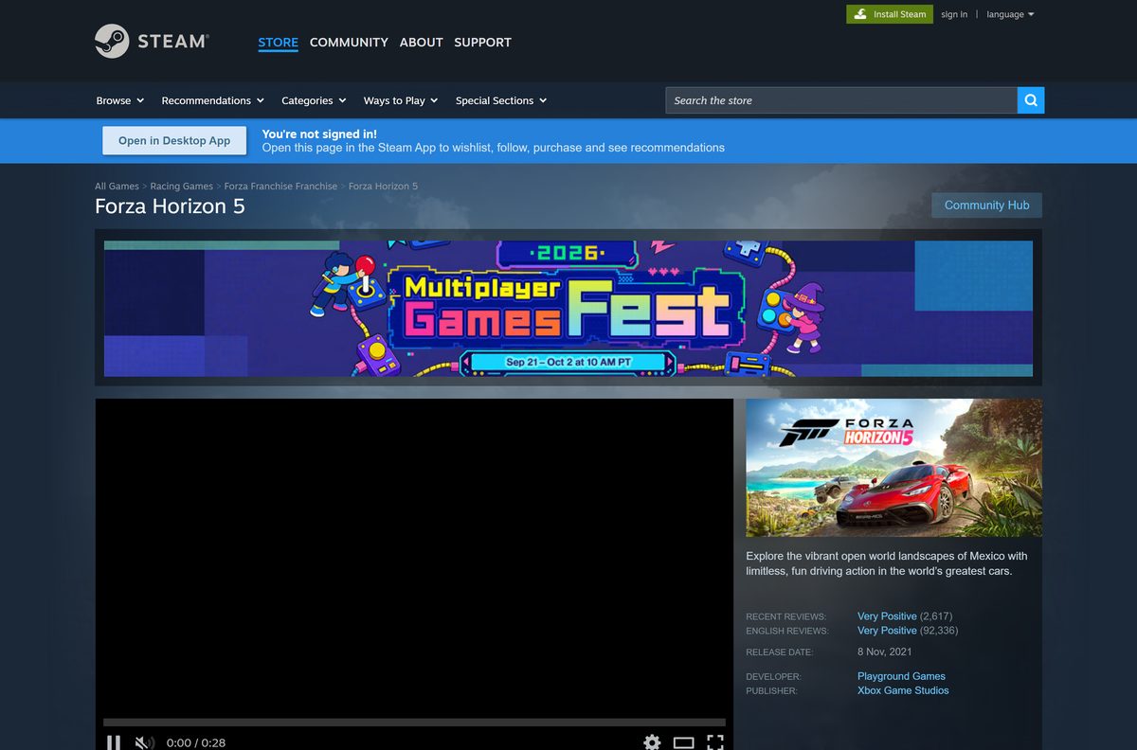This screenshot has width=1137, height=750.
Task: Open the SUPPORT page
Action: [x=482, y=43]
